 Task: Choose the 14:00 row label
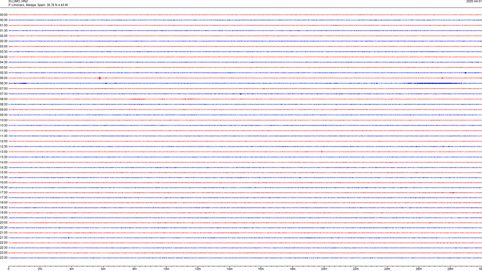(4, 162)
